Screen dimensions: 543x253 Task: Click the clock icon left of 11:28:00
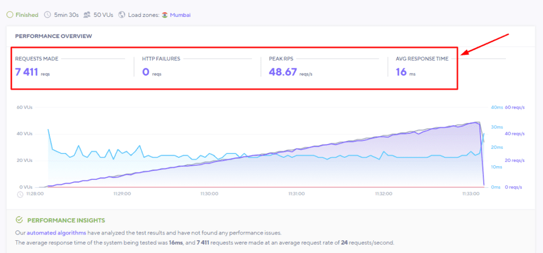(20, 194)
